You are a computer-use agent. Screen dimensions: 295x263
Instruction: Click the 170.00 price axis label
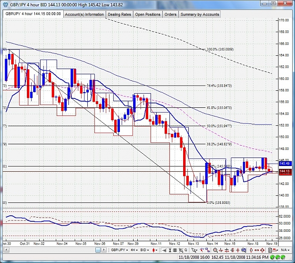(284, 20)
